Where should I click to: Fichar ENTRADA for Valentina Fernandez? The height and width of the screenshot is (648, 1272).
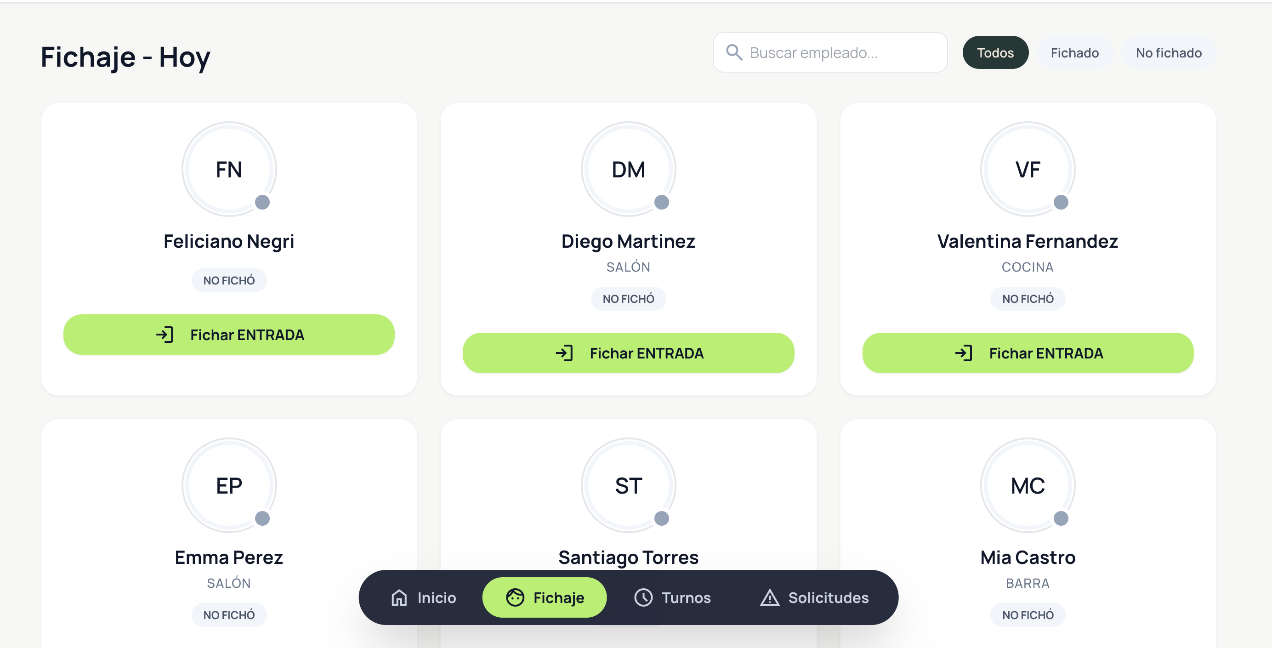tap(1028, 353)
